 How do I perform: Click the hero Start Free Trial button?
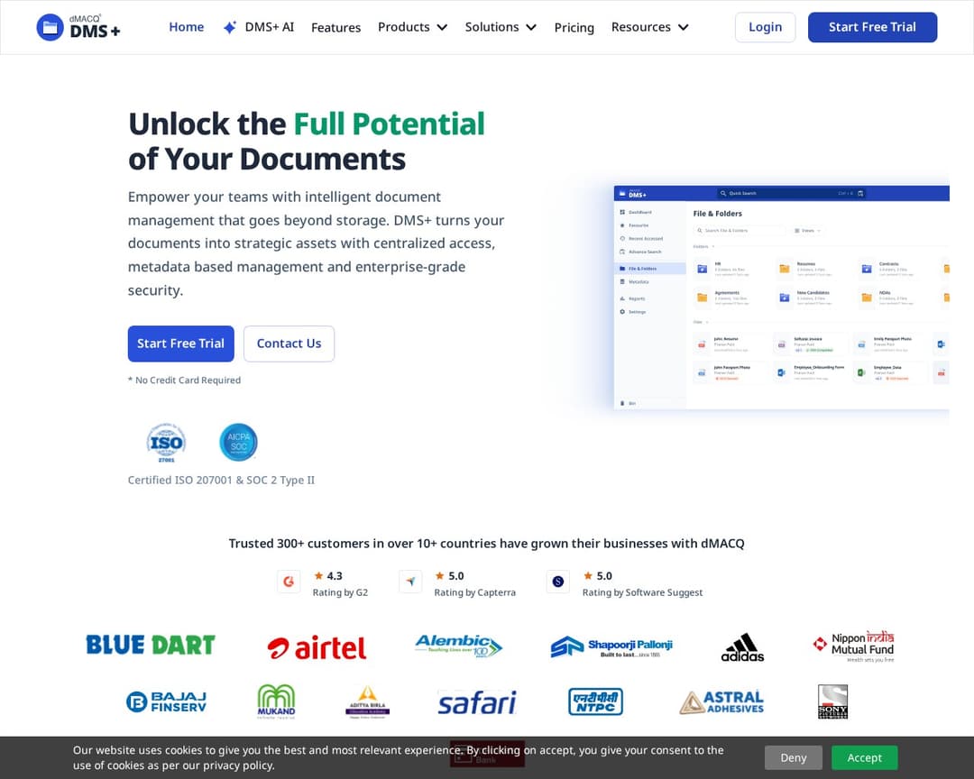click(x=180, y=344)
